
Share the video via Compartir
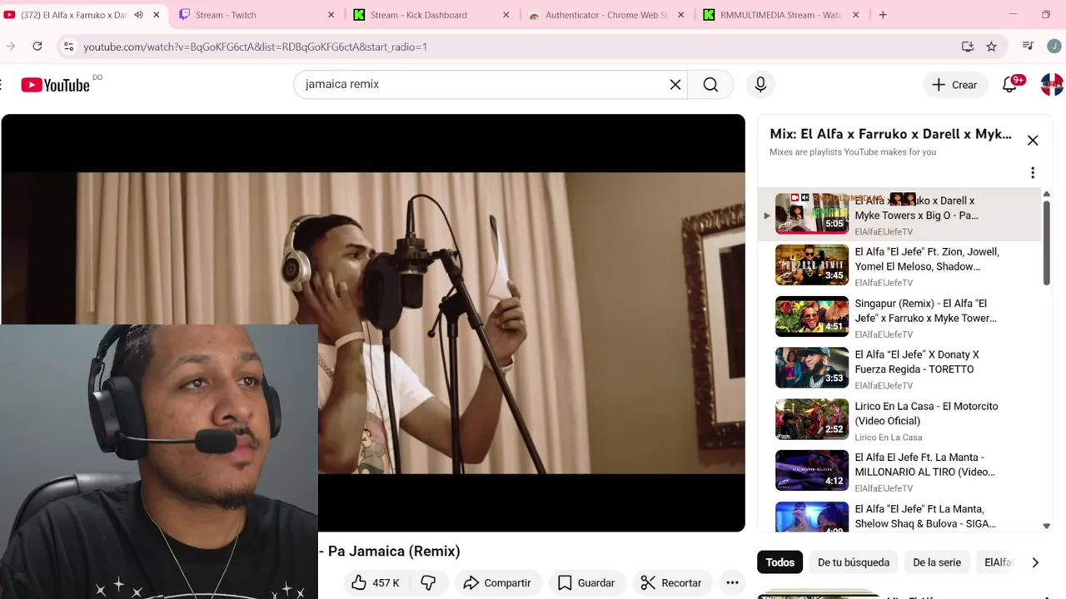[497, 582]
